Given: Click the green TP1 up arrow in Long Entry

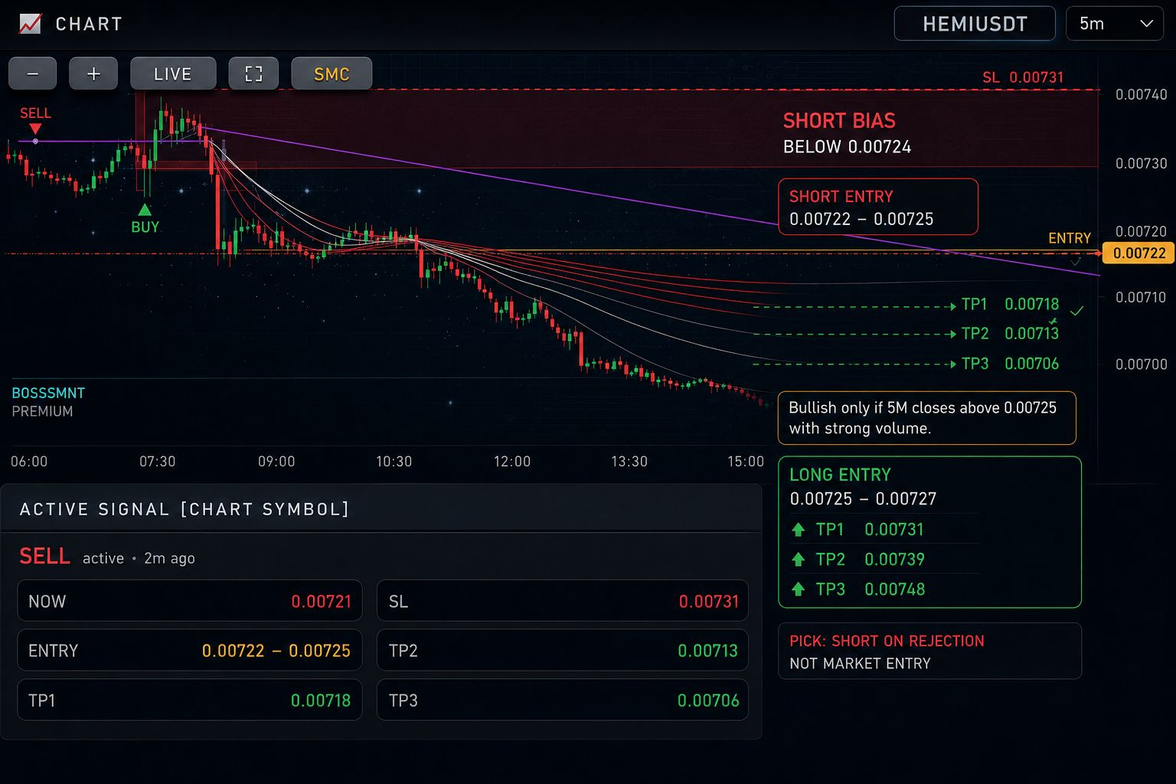Looking at the screenshot, I should click(798, 530).
